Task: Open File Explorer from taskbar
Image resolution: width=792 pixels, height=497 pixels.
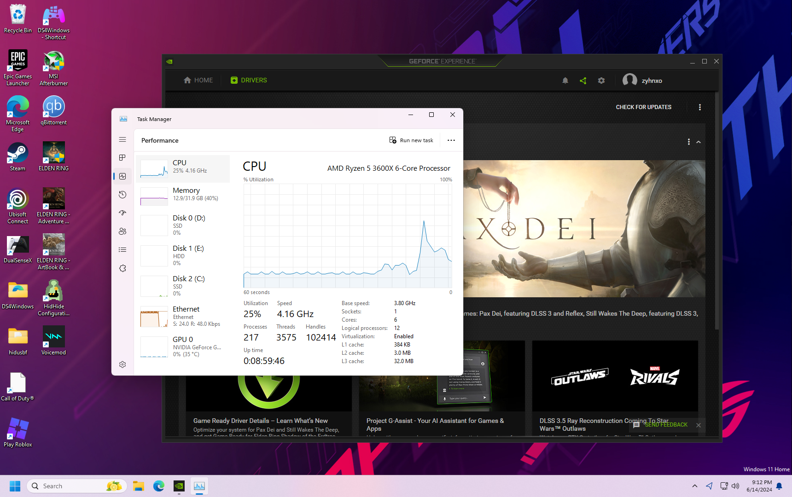Action: click(x=139, y=486)
